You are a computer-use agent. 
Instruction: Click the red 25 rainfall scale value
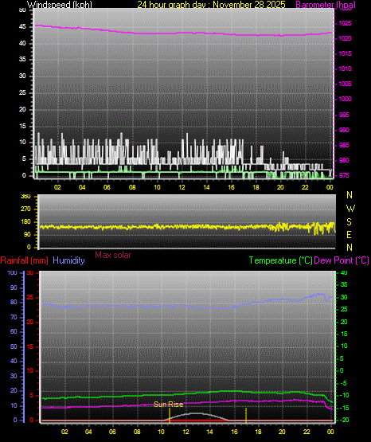(x=30, y=298)
